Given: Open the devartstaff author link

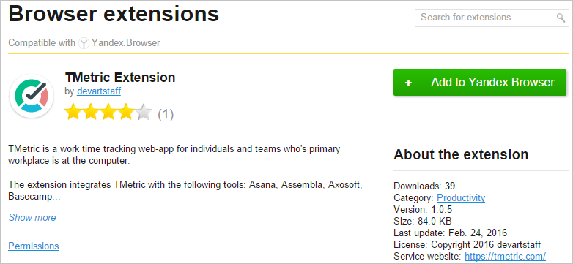Looking at the screenshot, I should pos(99,91).
